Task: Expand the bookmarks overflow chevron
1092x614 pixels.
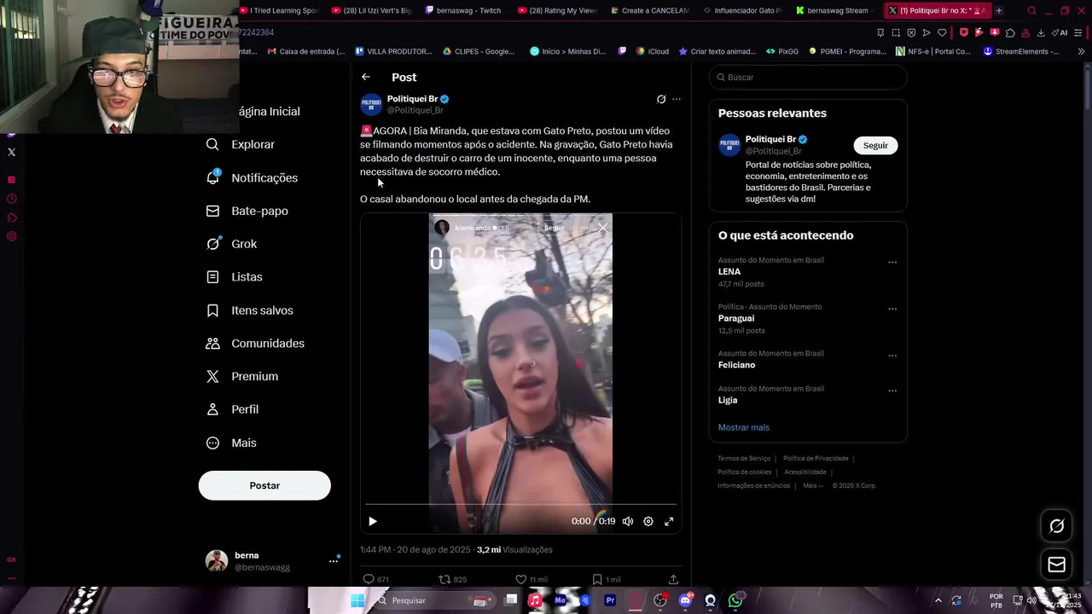Action: [x=1081, y=51]
